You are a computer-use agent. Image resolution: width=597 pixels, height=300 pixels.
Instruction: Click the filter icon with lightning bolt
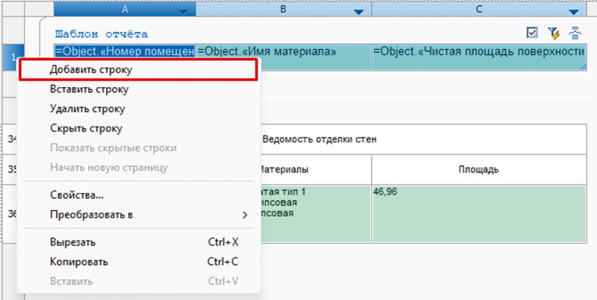pos(553,33)
